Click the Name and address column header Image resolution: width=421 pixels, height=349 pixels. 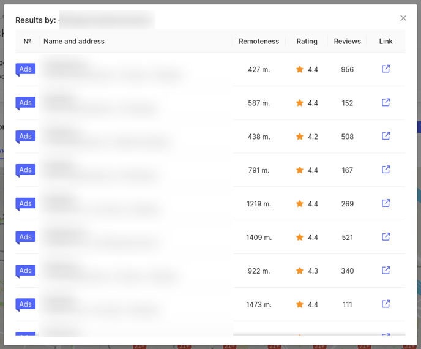coord(74,42)
